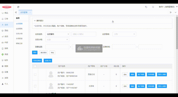Go to 会员权益 in the submenu
This screenshot has height=97, width=178.
pyautogui.click(x=19, y=38)
